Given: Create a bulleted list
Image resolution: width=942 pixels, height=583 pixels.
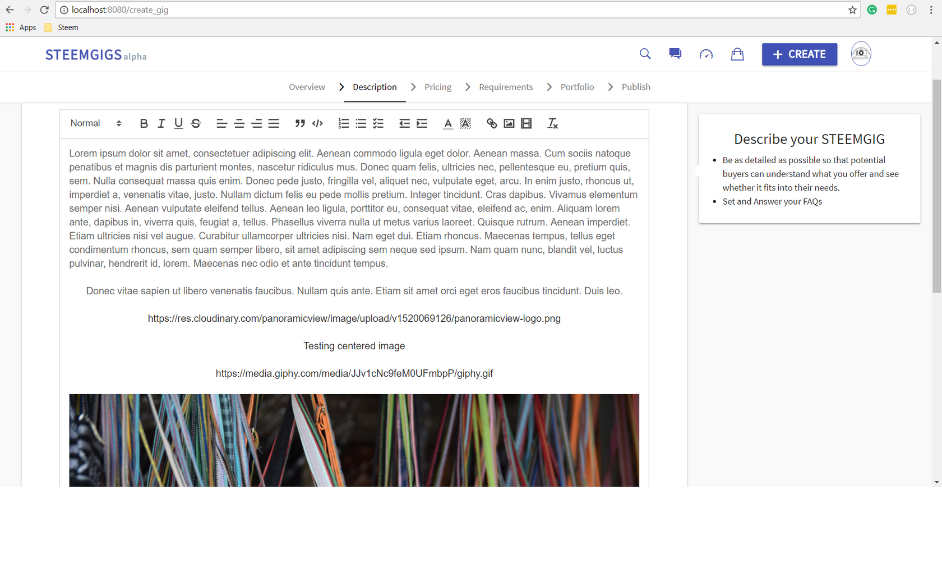Looking at the screenshot, I should pos(361,123).
